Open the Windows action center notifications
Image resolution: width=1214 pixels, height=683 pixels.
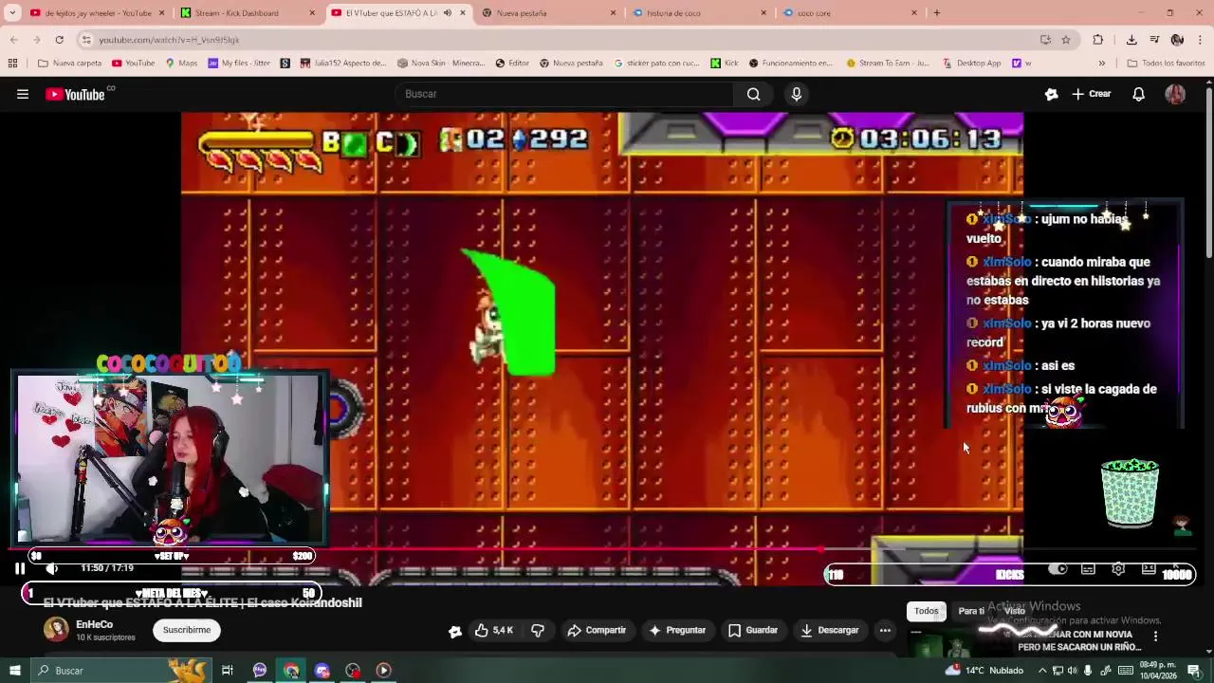1194,671
